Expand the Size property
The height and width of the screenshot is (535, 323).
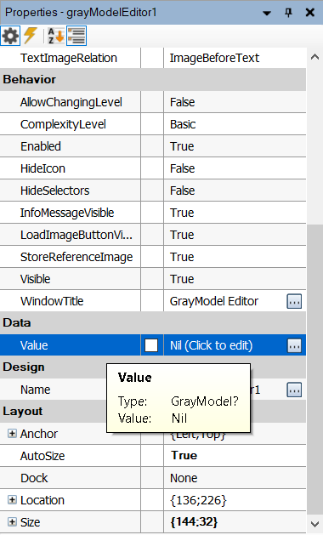[12, 522]
